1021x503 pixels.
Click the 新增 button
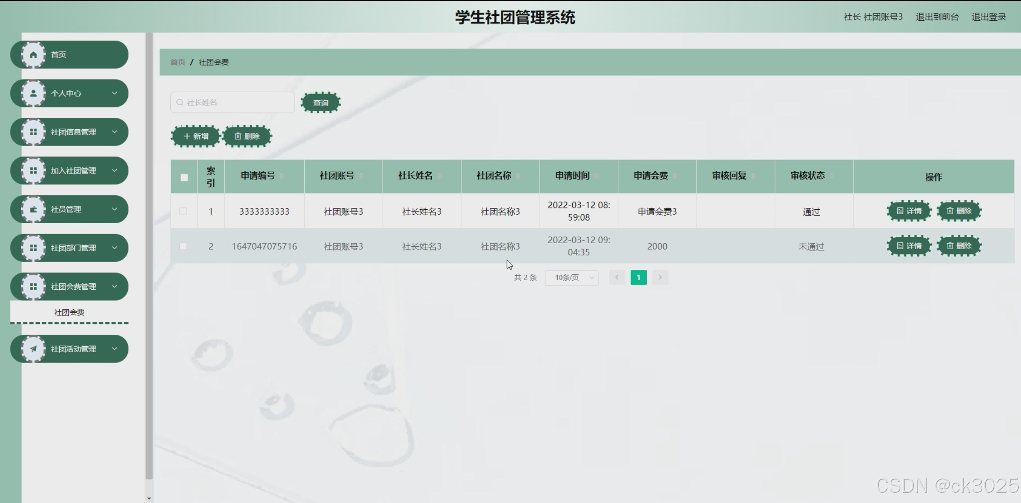tap(196, 136)
